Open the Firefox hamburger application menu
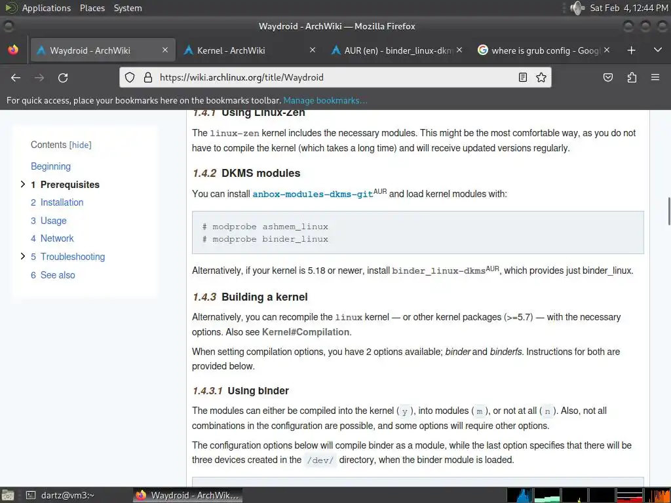Viewport: 671px width, 503px height. coord(655,77)
